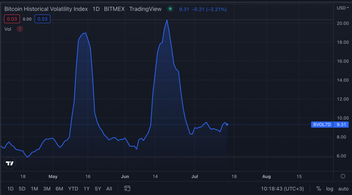Select the 6M time range
This screenshot has width=352, height=195.
pos(59,189)
